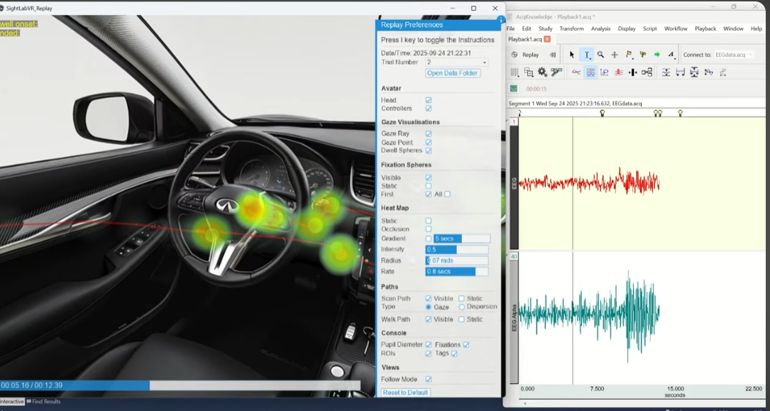Select the crosshair measurement tool
Screen dimensions: 770x411
(615, 55)
